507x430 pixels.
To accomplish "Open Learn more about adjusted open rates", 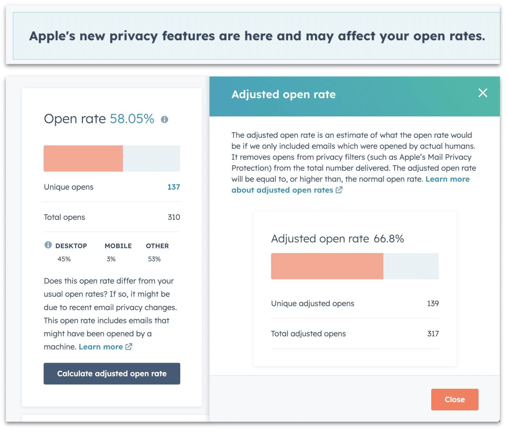I will (x=282, y=190).
